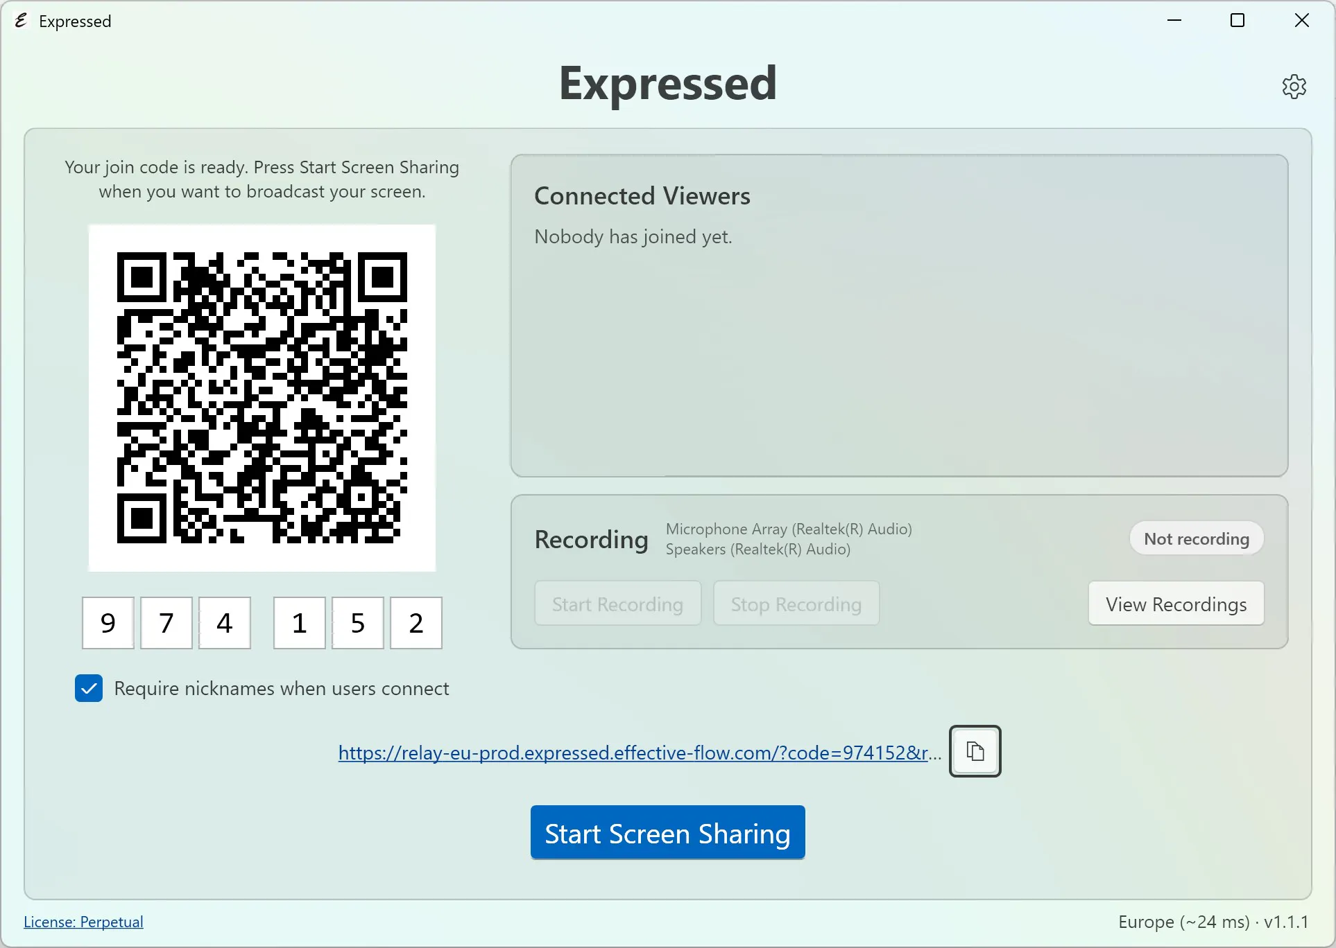1336x948 pixels.
Task: Select the last join code digit 2
Action: pyautogui.click(x=416, y=623)
